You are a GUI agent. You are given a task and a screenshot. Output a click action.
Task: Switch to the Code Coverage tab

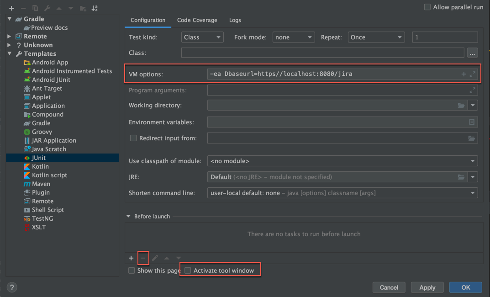coord(197,20)
